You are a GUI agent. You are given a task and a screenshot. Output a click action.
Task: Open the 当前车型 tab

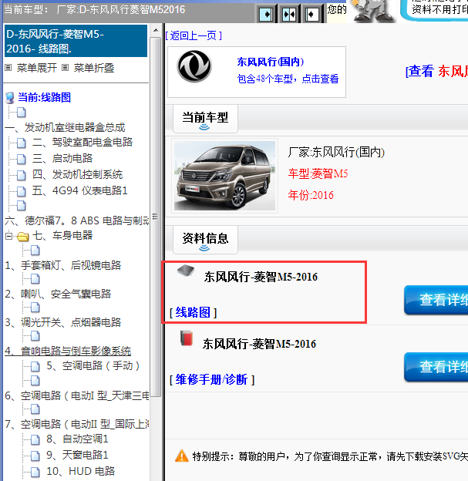205,119
